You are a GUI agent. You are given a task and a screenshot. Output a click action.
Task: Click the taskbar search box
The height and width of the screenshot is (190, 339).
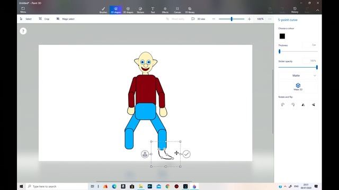coord(57,186)
